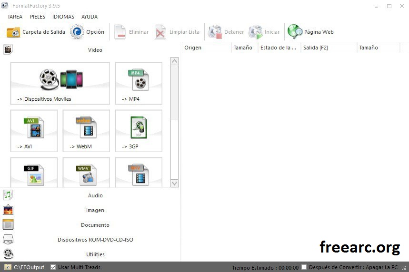Click the Eliminar button label
409x272 pixels.
point(139,32)
